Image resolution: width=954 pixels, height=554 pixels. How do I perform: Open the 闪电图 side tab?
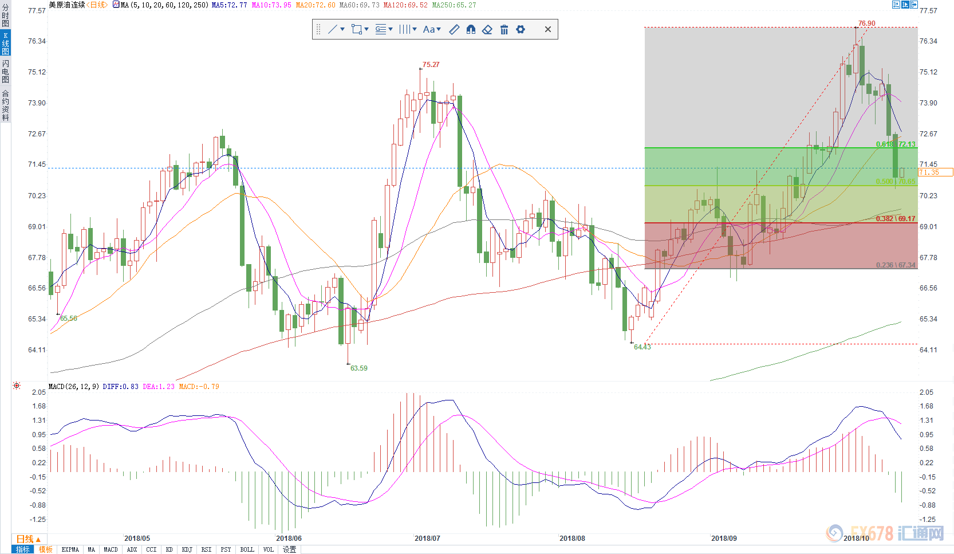[x=5, y=71]
